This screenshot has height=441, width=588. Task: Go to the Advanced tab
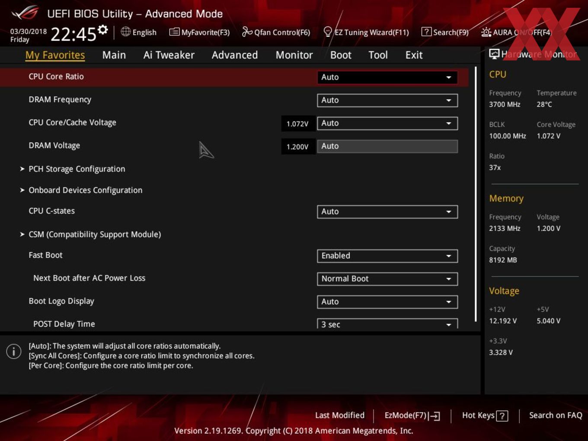(x=235, y=55)
